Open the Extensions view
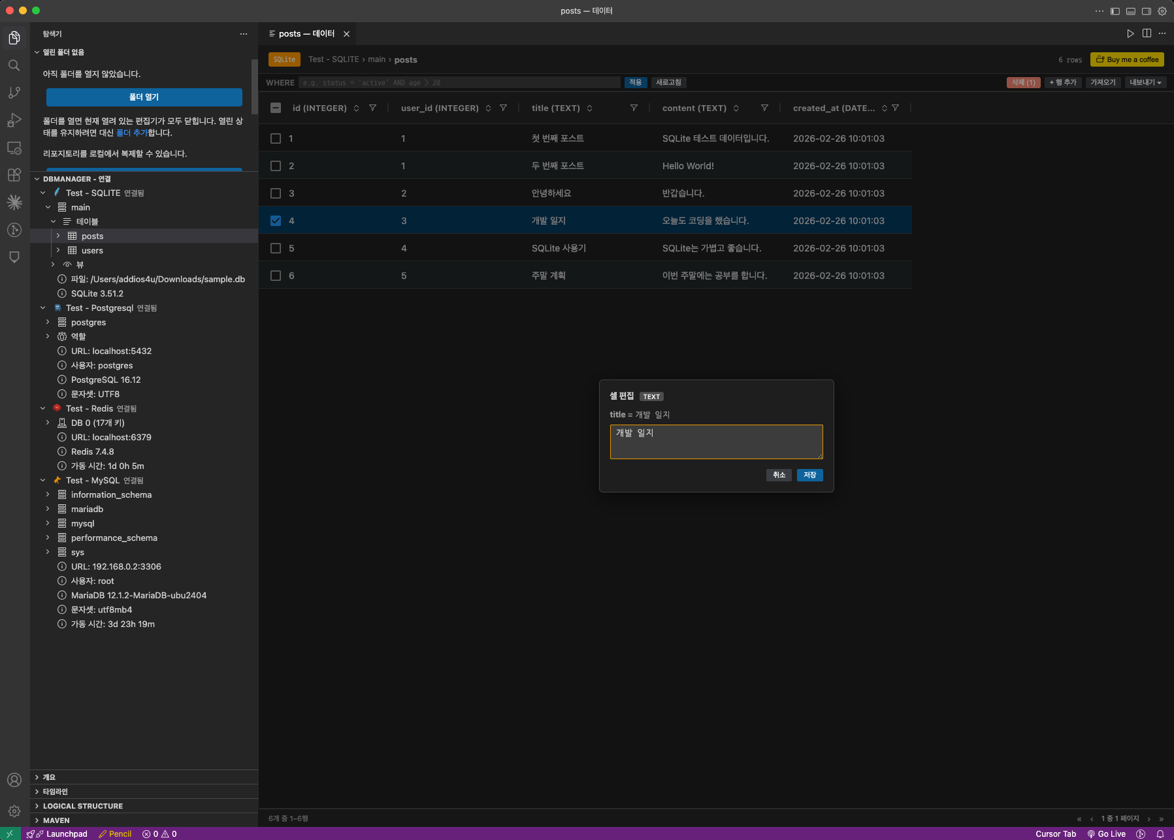Screen dimensions: 1174x840 pyautogui.click(x=14, y=174)
